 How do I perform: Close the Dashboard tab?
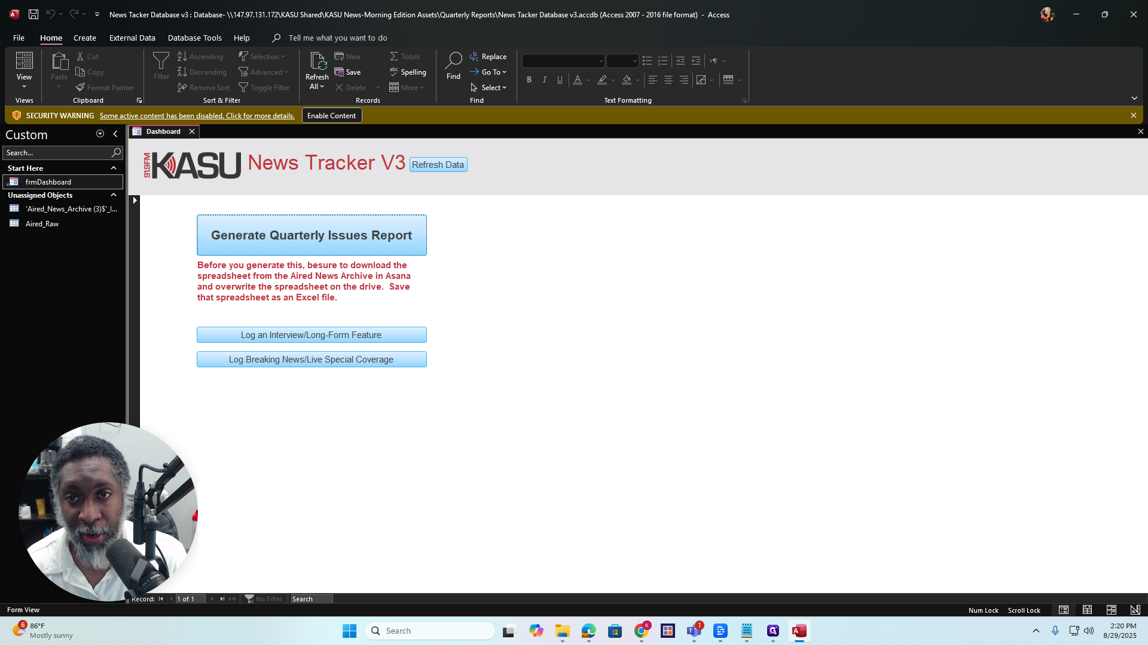(192, 131)
